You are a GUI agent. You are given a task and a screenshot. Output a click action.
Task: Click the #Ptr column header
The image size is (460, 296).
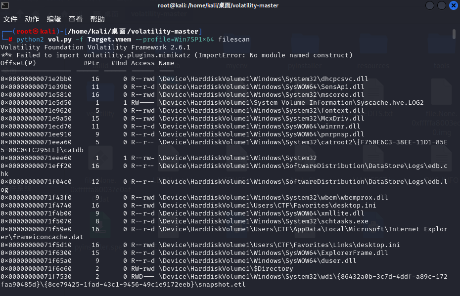tap(92, 63)
